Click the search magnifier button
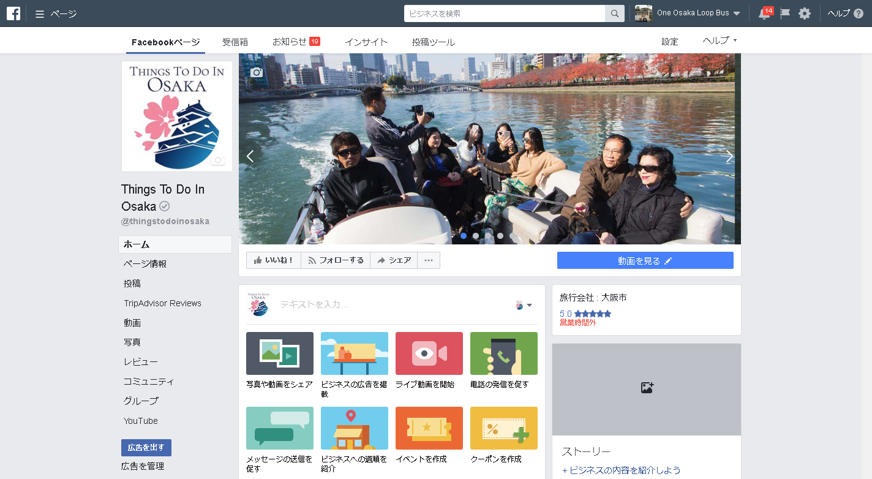This screenshot has height=479, width=872. pyautogui.click(x=614, y=13)
